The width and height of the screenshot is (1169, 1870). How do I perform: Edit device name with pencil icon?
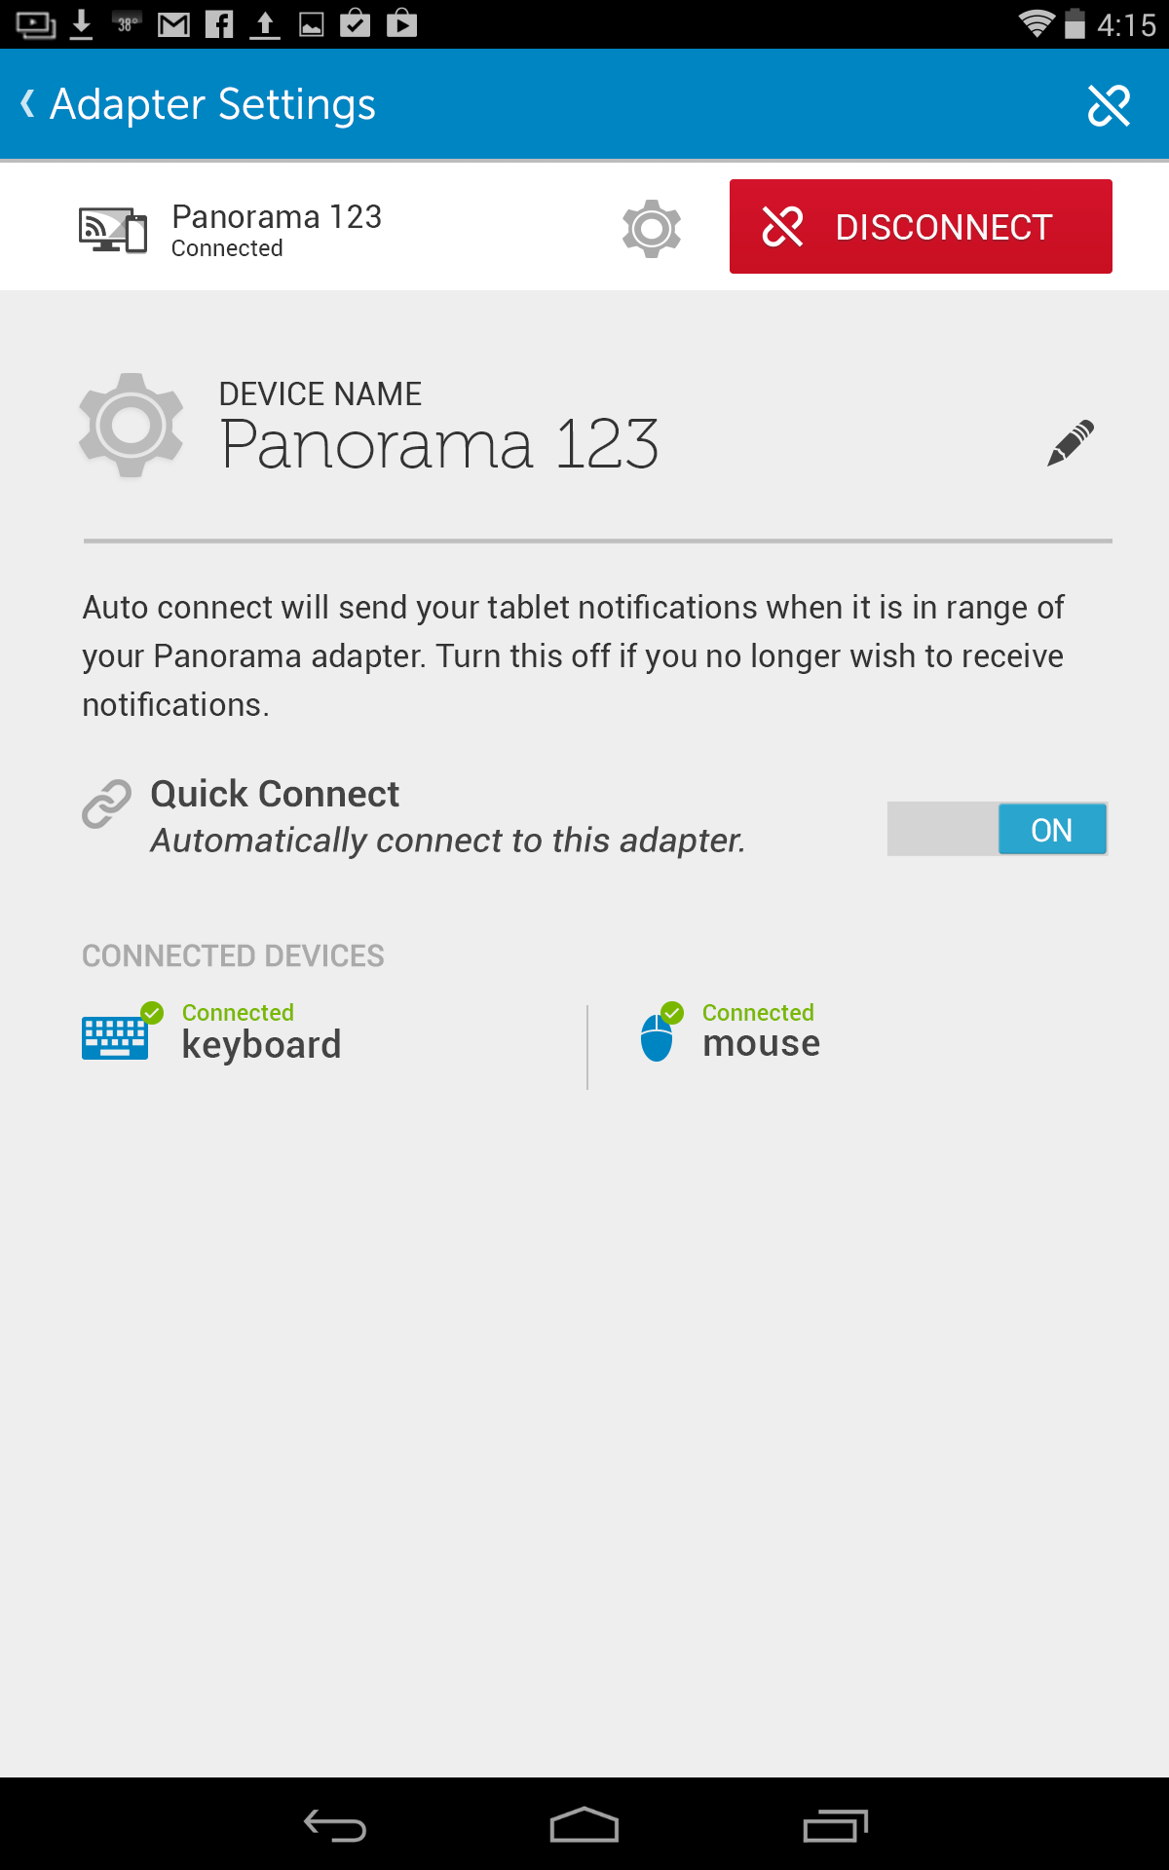pyautogui.click(x=1071, y=443)
